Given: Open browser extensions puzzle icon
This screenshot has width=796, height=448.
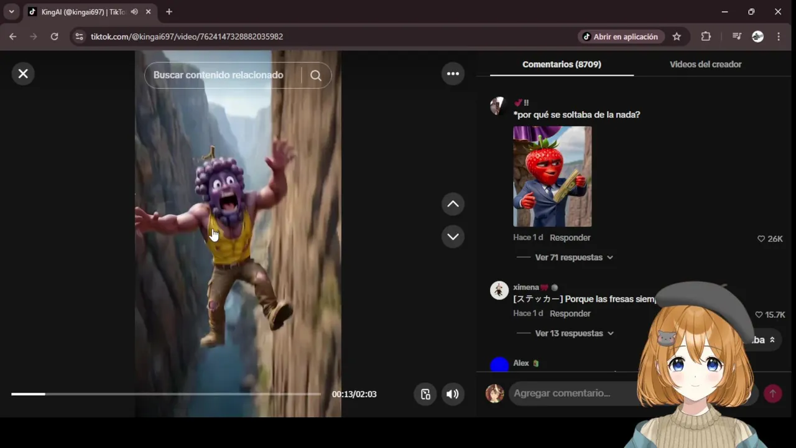Looking at the screenshot, I should [706, 37].
